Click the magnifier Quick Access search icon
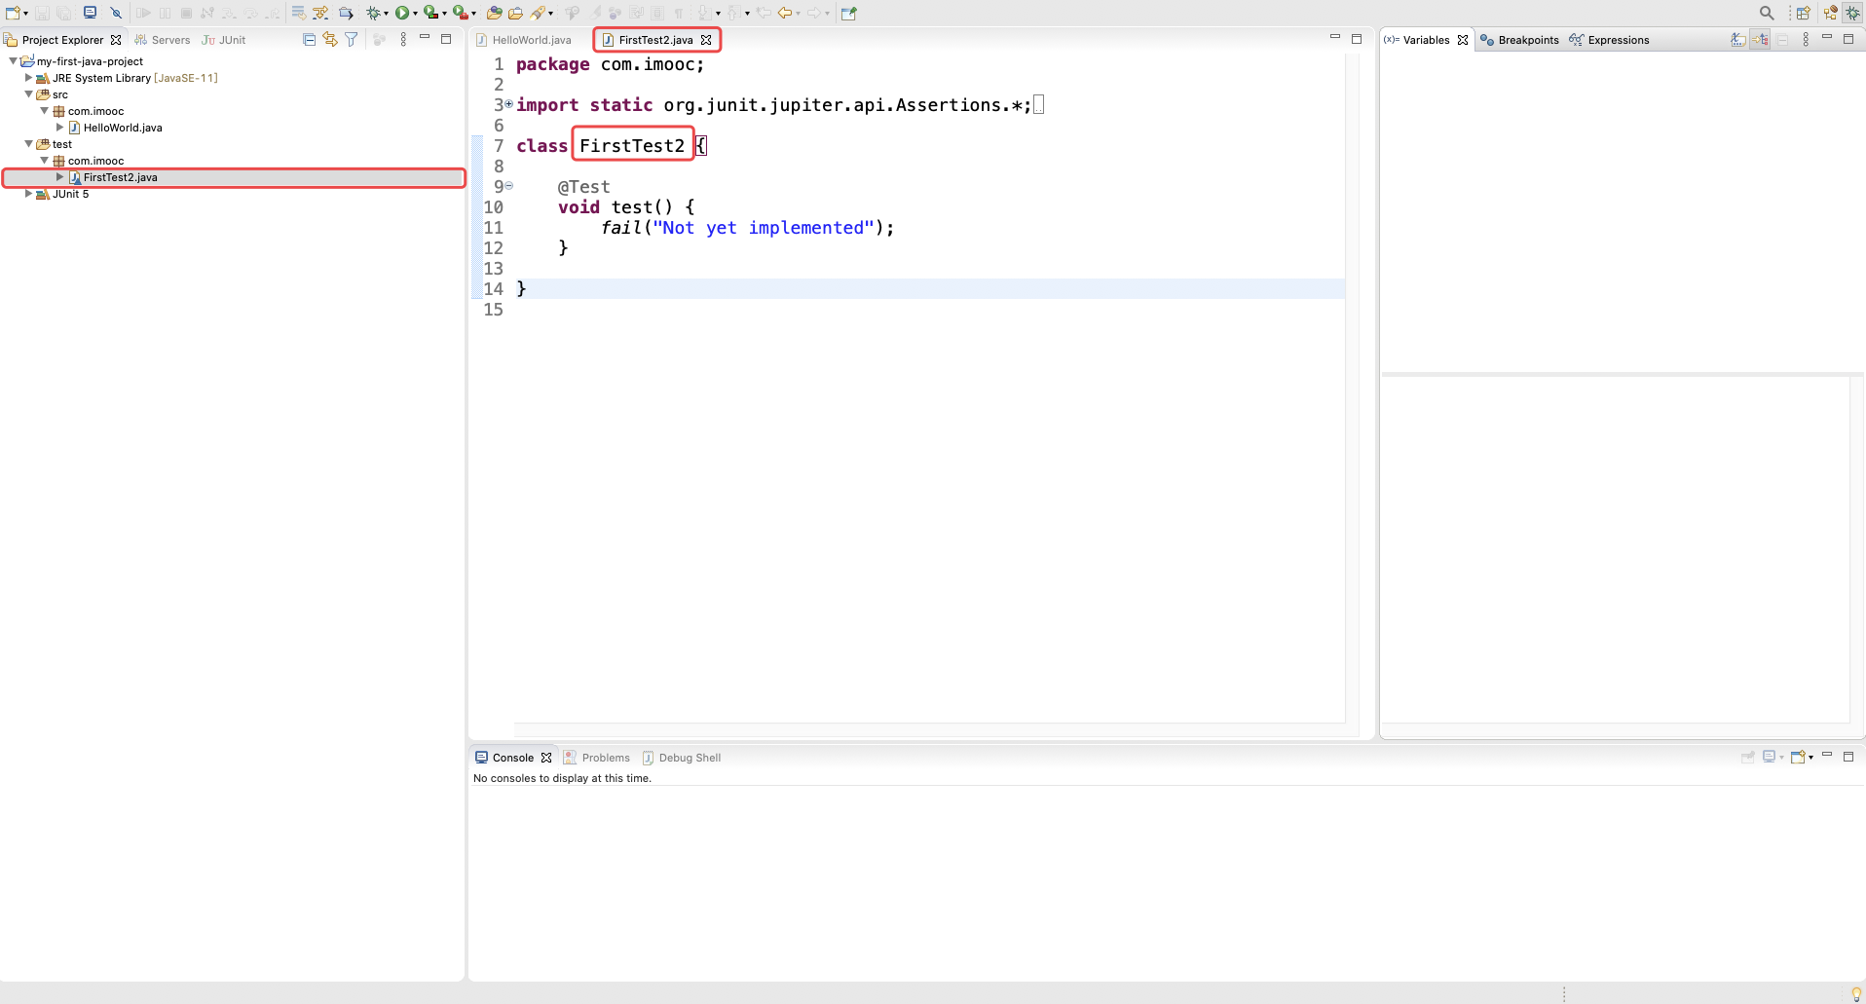1866x1004 pixels. (1767, 13)
